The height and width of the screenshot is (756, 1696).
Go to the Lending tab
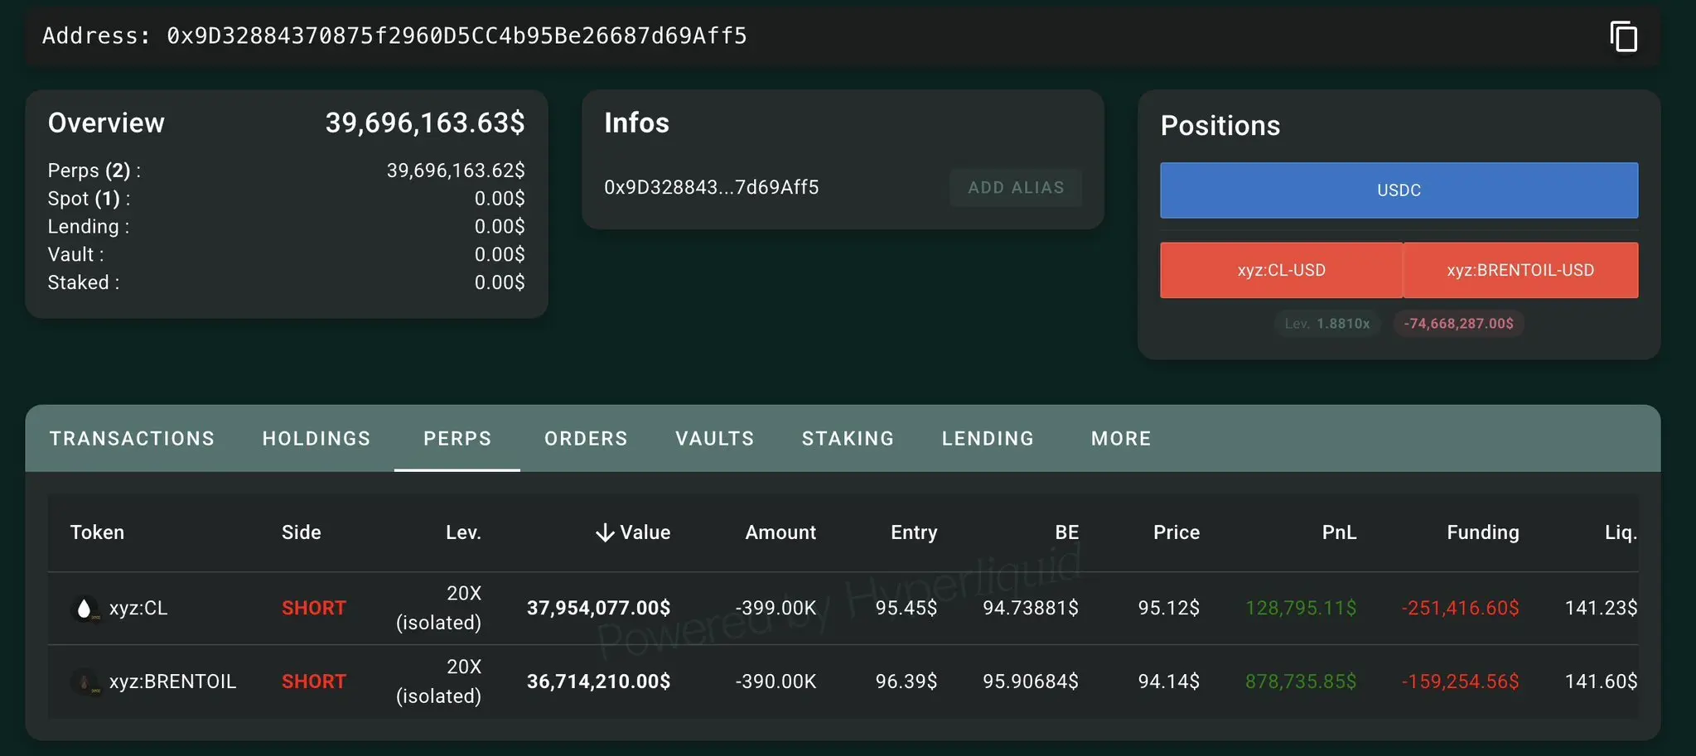click(x=988, y=438)
